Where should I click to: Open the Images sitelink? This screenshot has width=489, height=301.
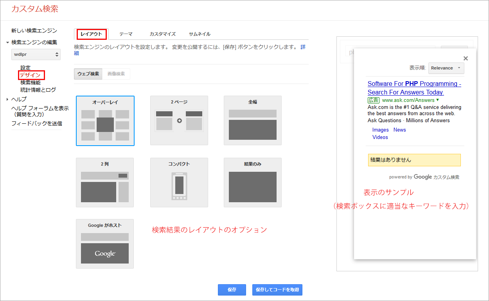tap(381, 130)
